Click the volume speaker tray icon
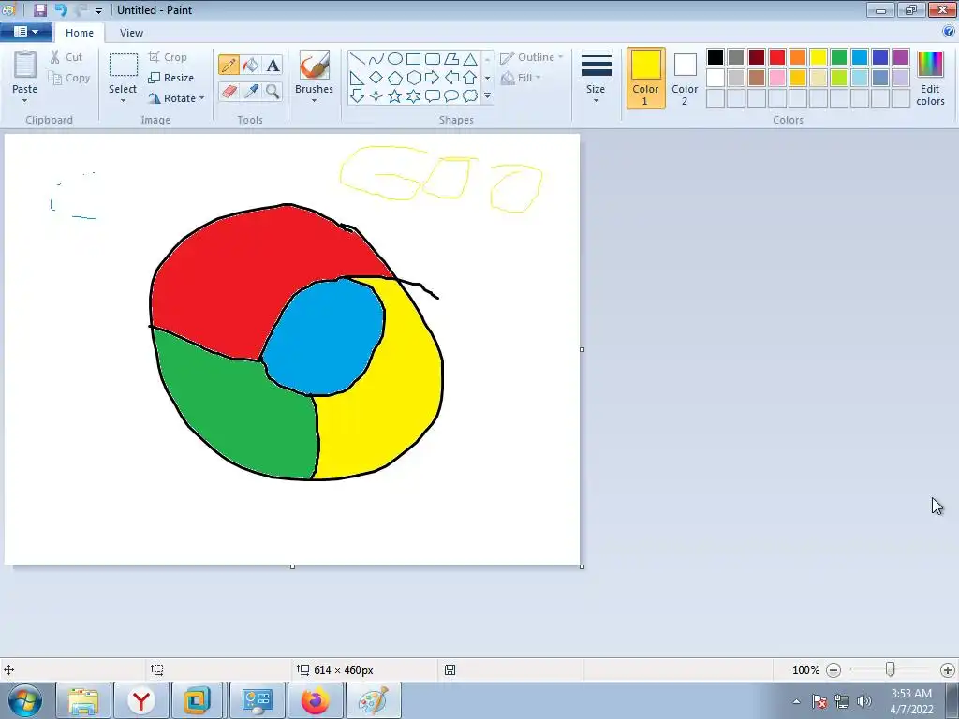The height and width of the screenshot is (719, 959). tap(864, 701)
